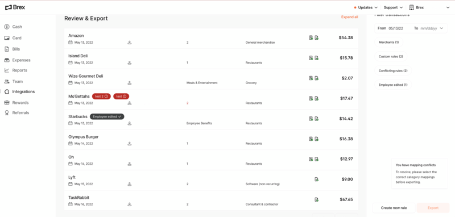Click the receipt icon on Island Deli row

[311, 58]
